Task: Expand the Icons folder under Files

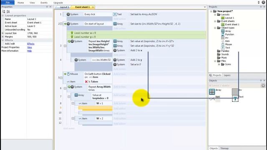Action: click(x=219, y=64)
